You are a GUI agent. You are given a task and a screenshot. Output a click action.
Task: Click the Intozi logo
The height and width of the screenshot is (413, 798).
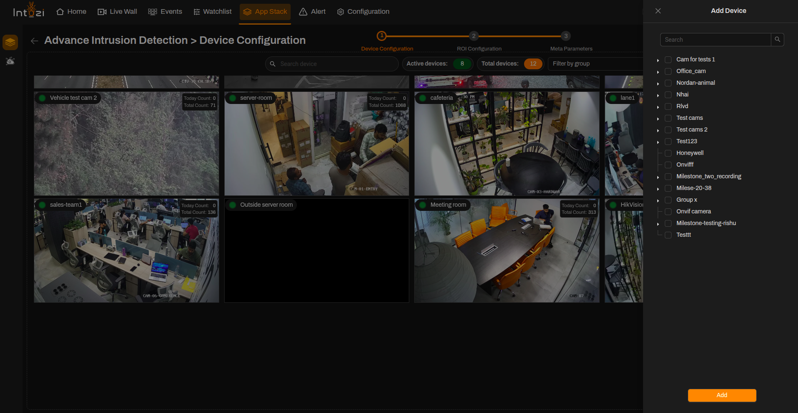[28, 10]
